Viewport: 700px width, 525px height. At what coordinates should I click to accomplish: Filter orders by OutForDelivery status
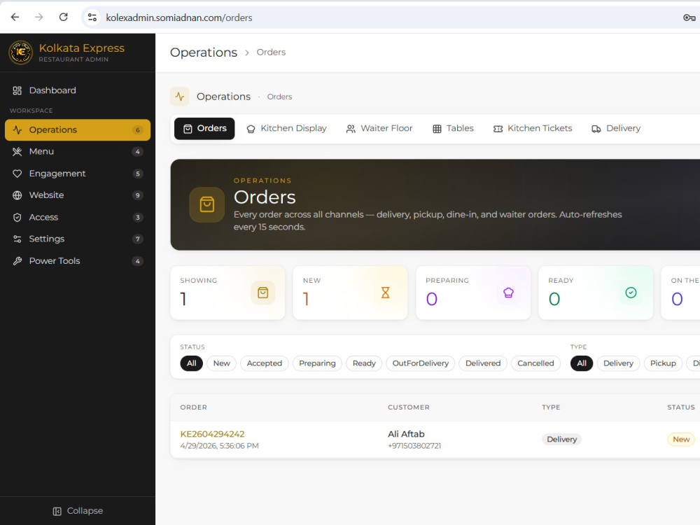[421, 363]
